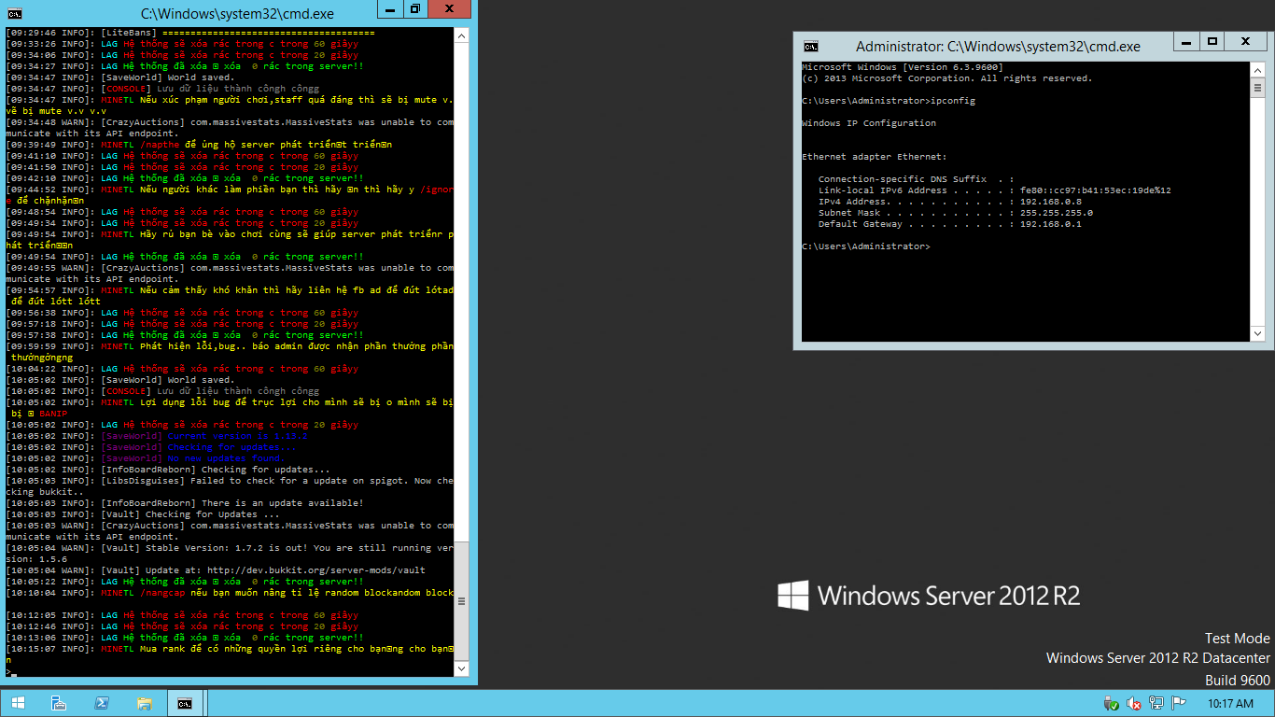1275x717 pixels.
Task: Click the taskbar clock showing 10:17 AM
Action: (x=1230, y=703)
